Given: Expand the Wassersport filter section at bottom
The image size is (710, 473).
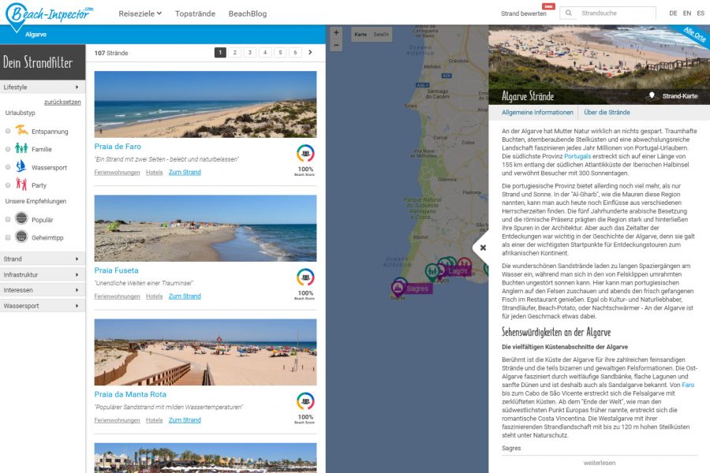Looking at the screenshot, I should click(x=43, y=306).
